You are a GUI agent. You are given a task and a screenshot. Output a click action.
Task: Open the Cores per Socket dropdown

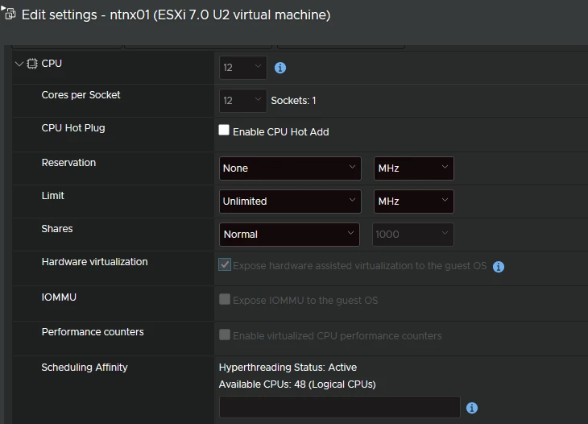(x=243, y=101)
